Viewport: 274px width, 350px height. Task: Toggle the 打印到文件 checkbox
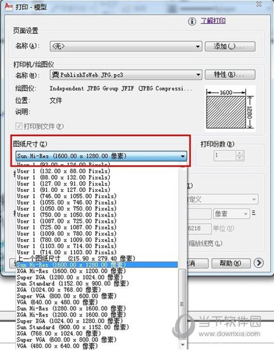pos(19,127)
